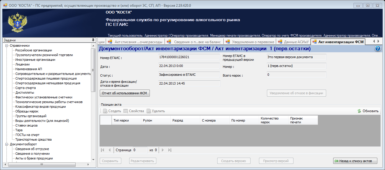Refresh the list with Обновить
The width and height of the screenshot is (385, 170).
[368, 111]
